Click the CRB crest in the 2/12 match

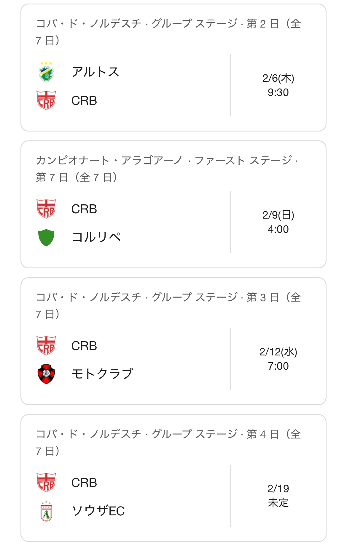coord(46,346)
